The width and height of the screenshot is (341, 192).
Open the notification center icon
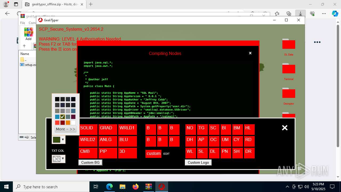click(x=332, y=187)
